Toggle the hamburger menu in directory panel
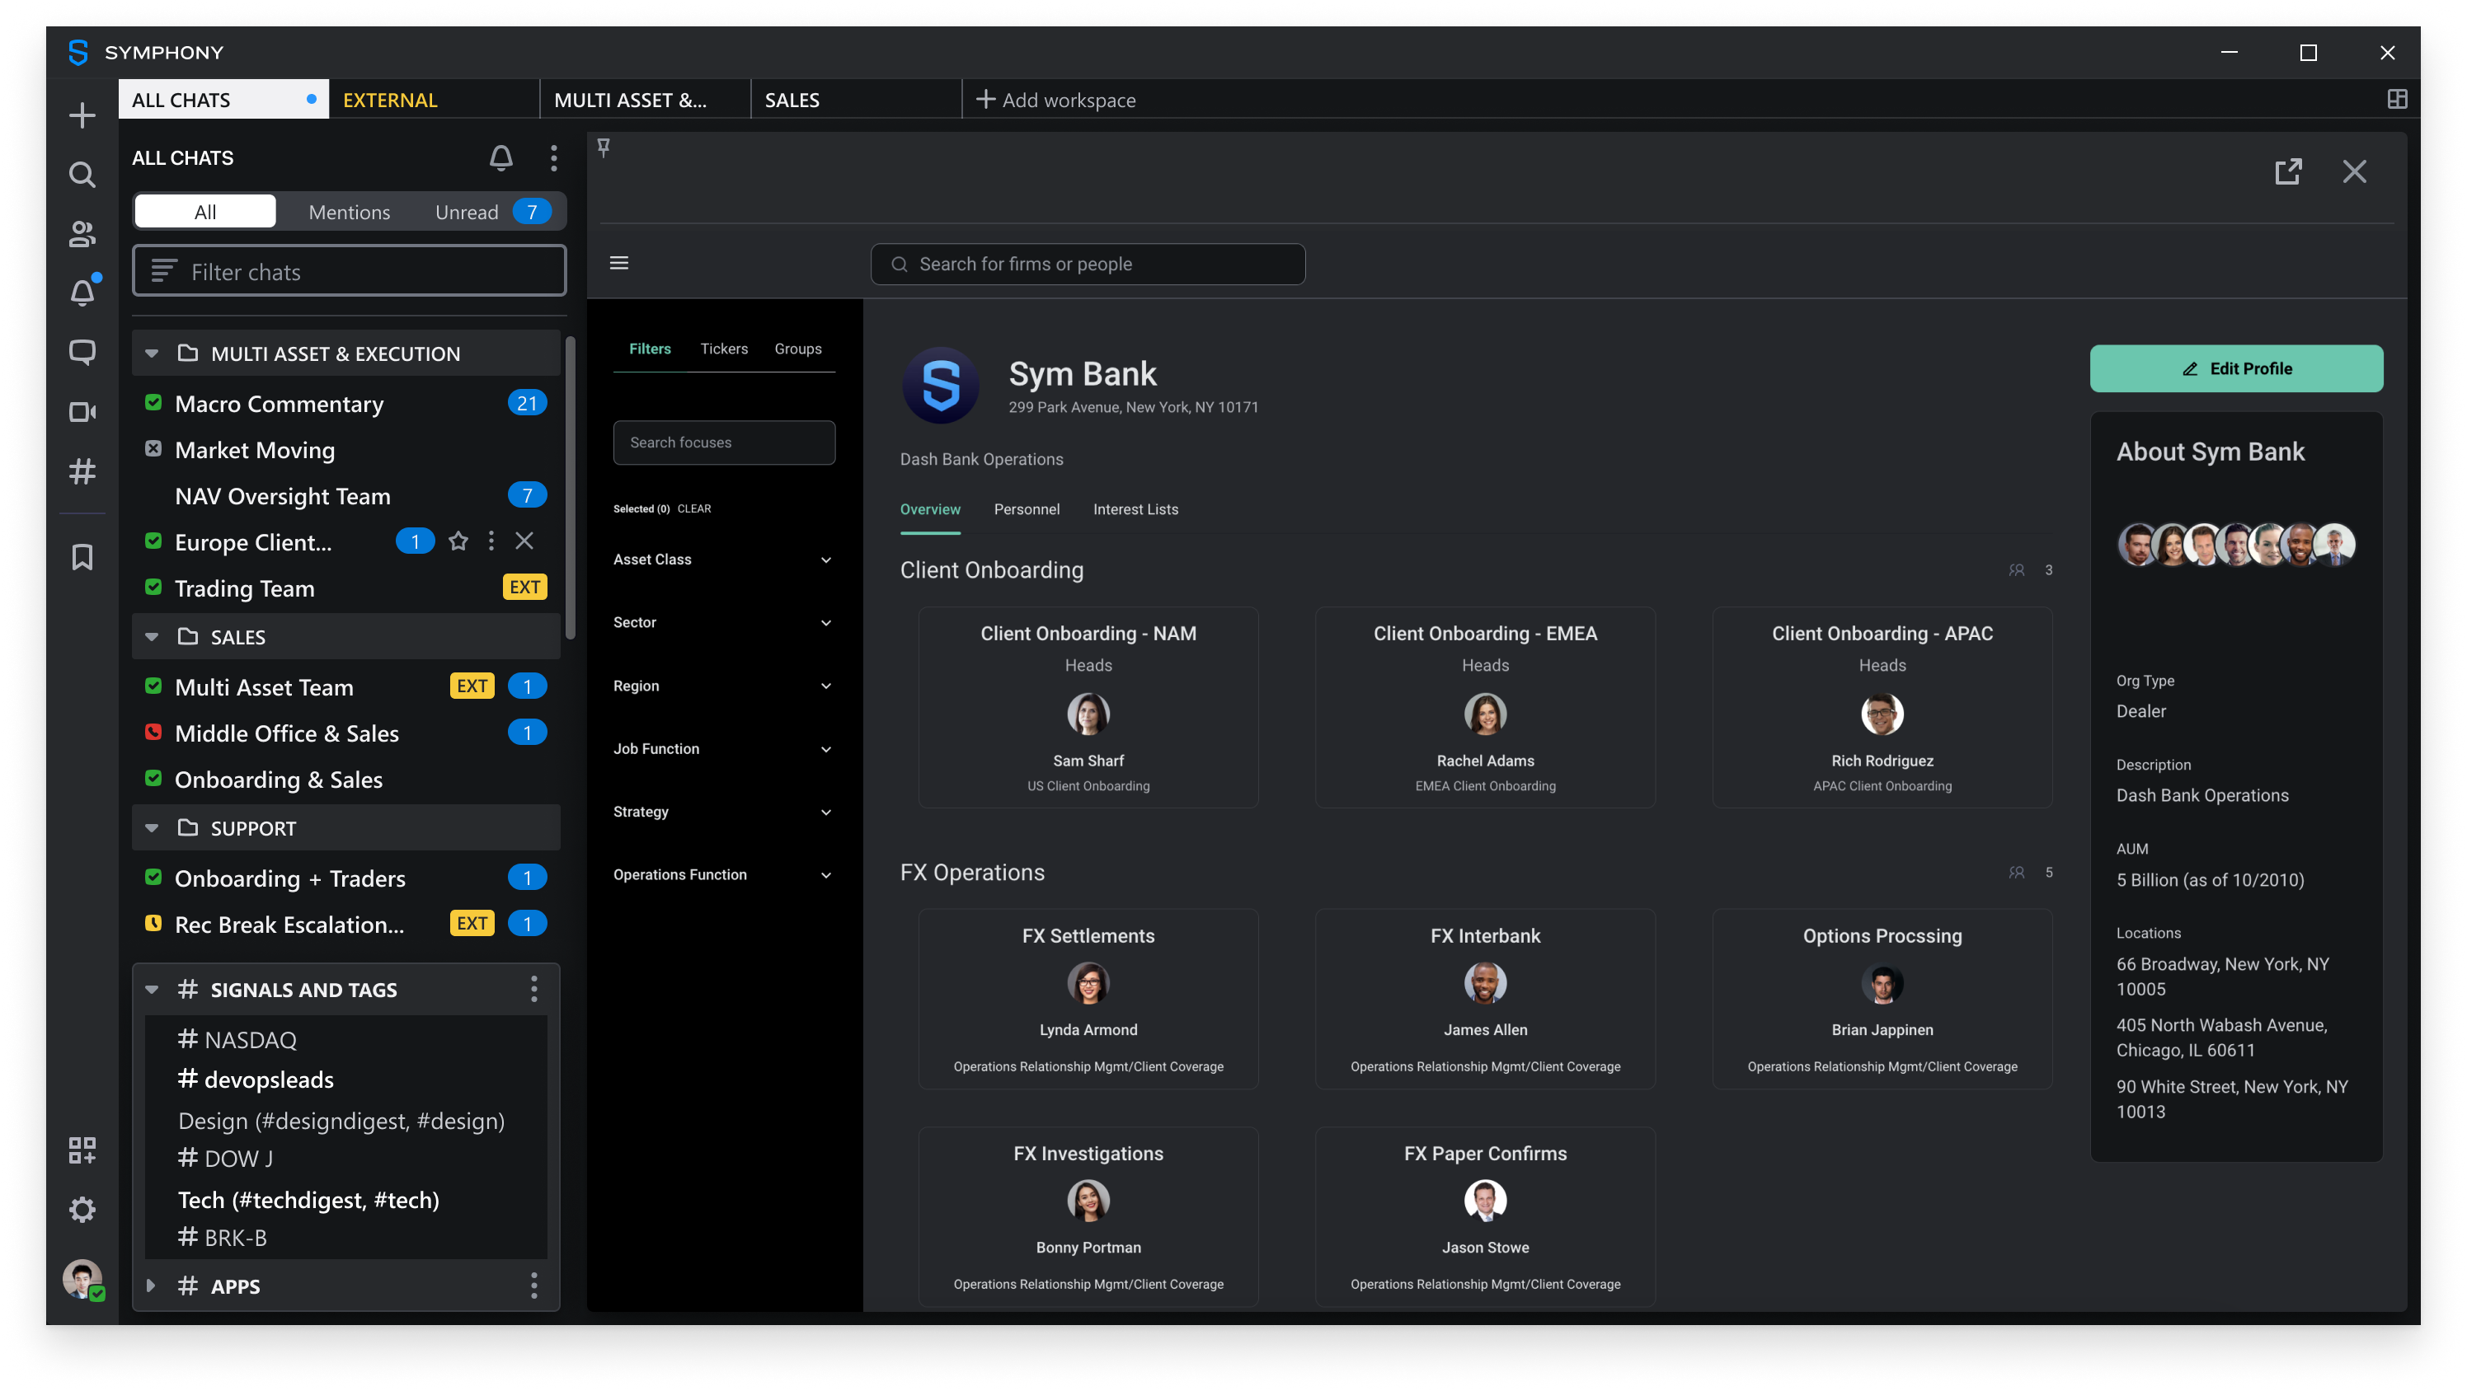The width and height of the screenshot is (2467, 1391). click(619, 263)
